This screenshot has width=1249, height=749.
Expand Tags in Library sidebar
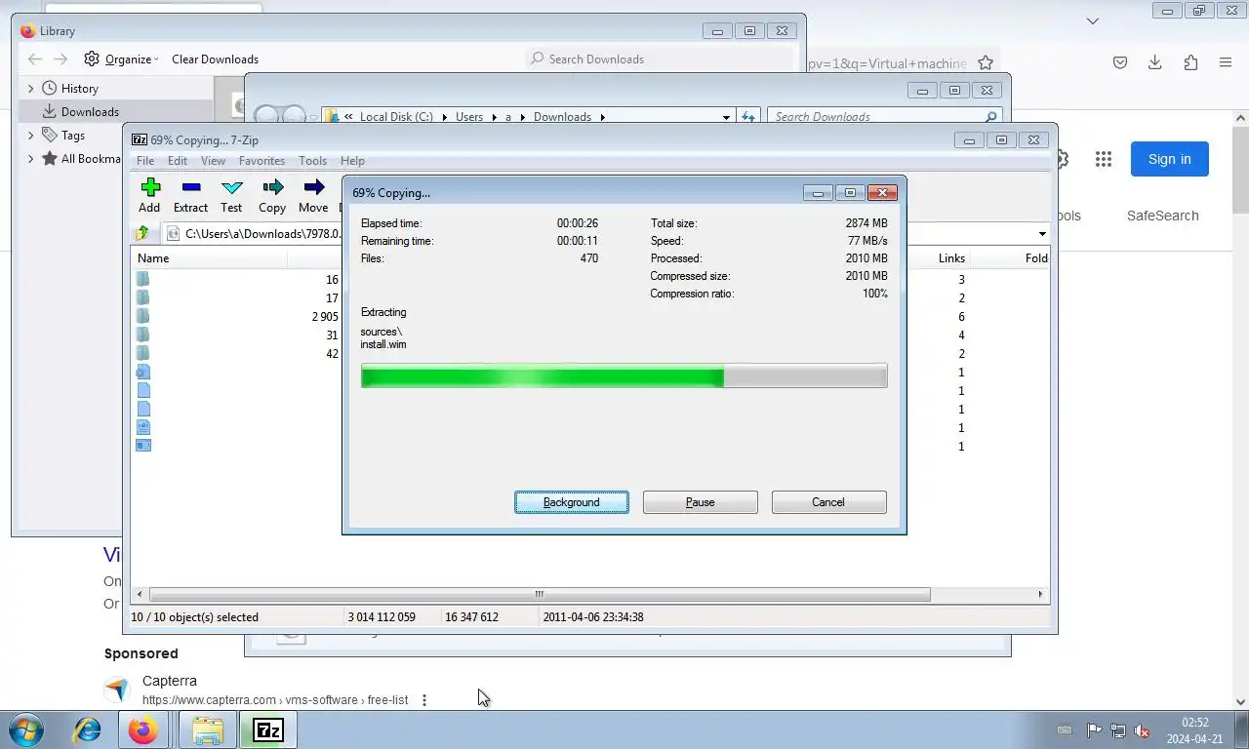coord(30,136)
